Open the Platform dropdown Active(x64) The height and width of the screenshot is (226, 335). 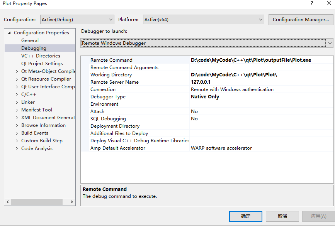click(x=203, y=20)
